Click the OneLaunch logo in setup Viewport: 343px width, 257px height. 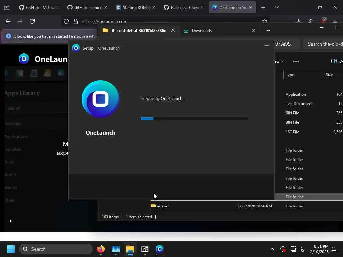click(100, 99)
